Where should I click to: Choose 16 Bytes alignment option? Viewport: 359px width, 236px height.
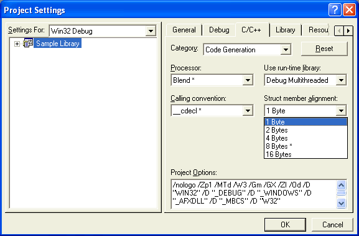point(305,154)
